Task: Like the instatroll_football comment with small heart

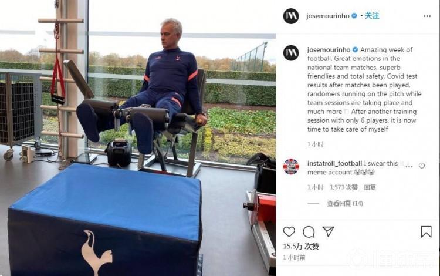Action: point(422,166)
